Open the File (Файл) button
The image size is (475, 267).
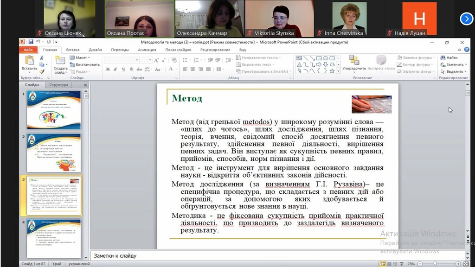coord(28,50)
